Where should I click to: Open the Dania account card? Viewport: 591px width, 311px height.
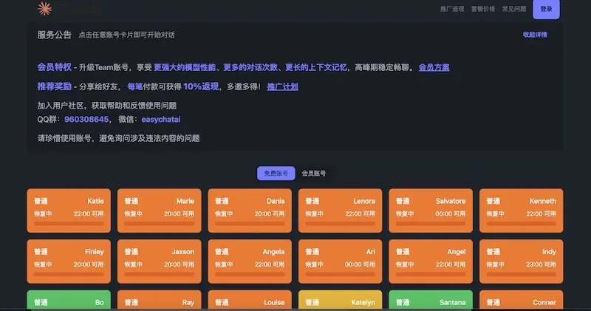(x=250, y=211)
